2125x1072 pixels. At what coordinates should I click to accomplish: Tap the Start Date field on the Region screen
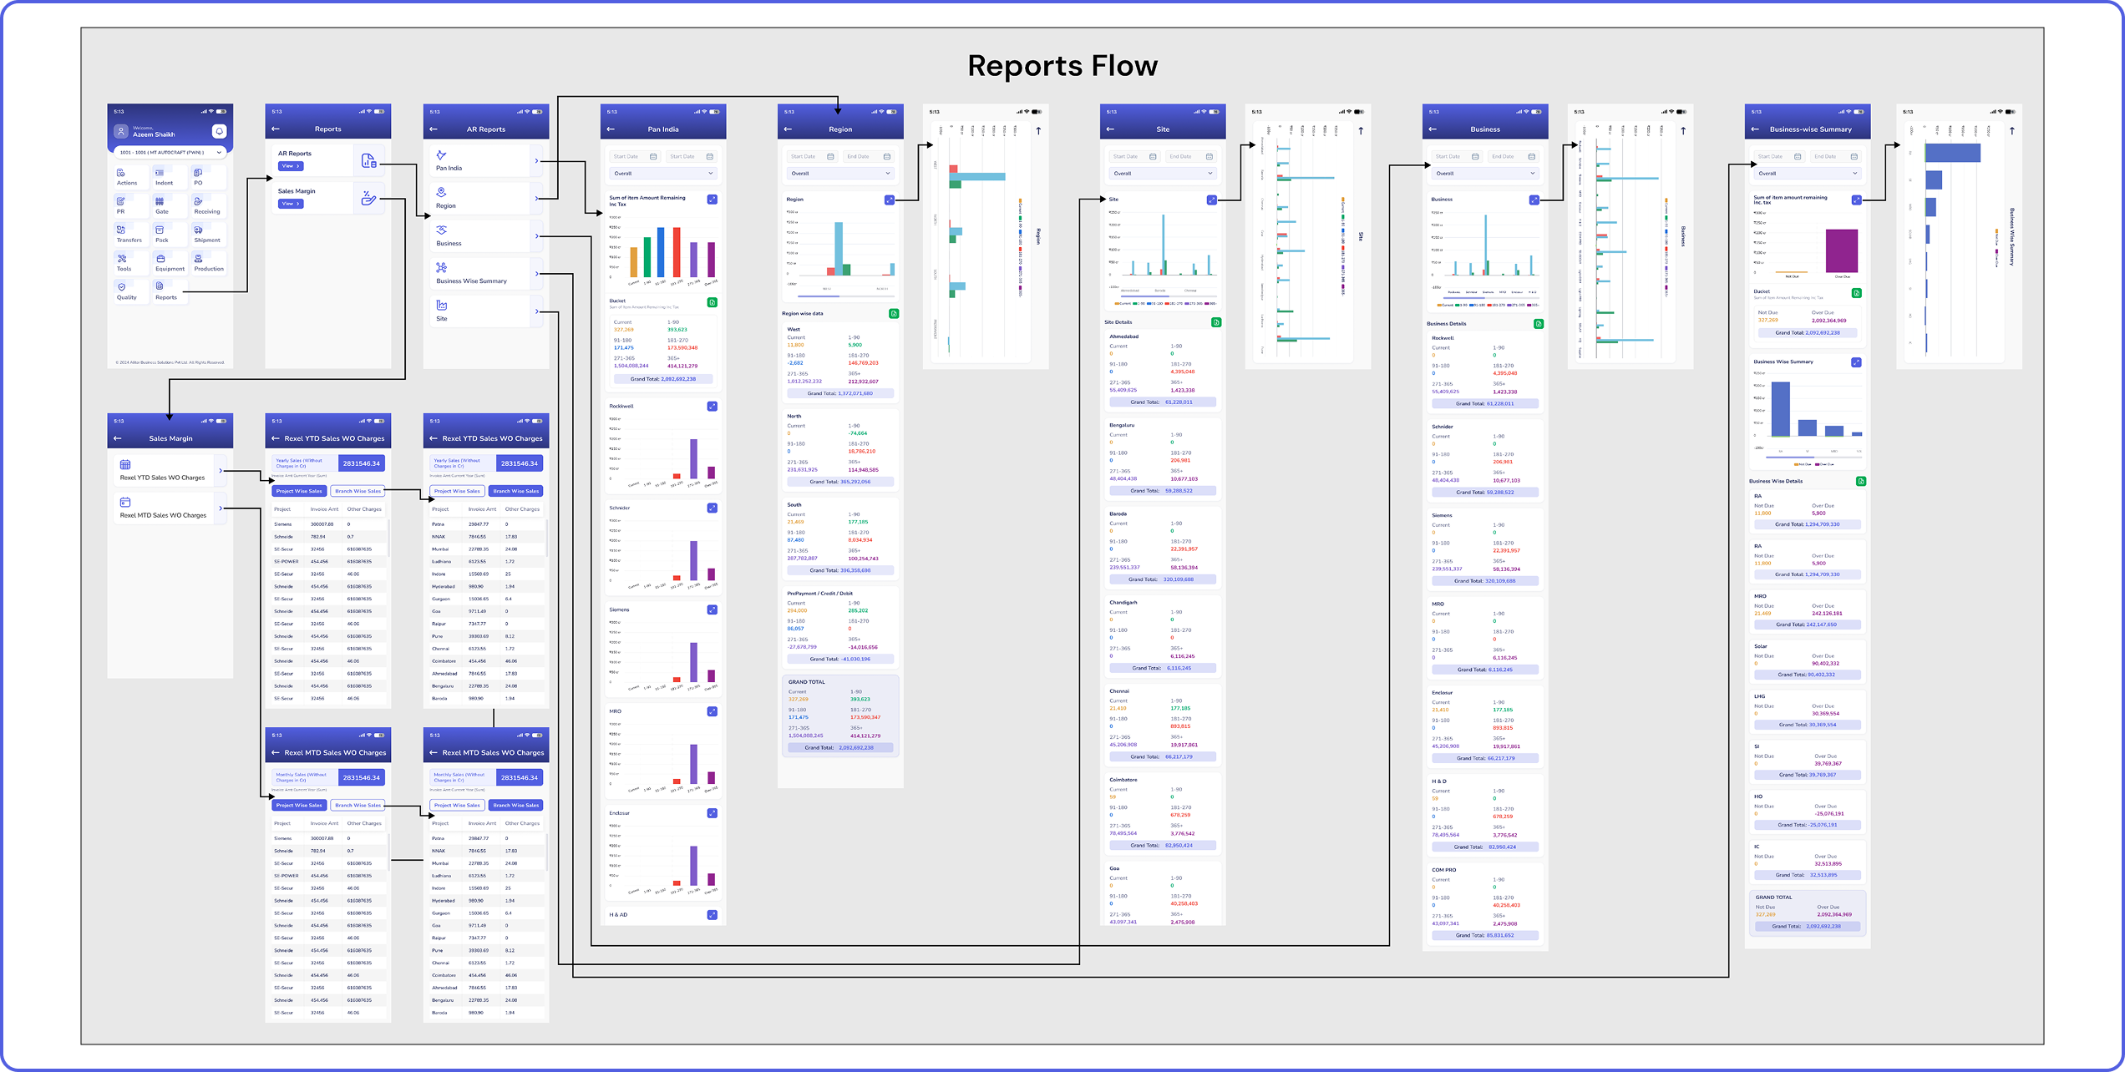coord(812,156)
